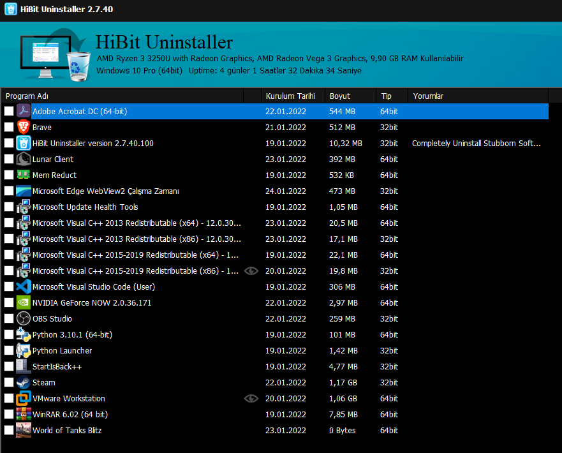
Task: Sort by Tip column header
Action: coord(392,96)
